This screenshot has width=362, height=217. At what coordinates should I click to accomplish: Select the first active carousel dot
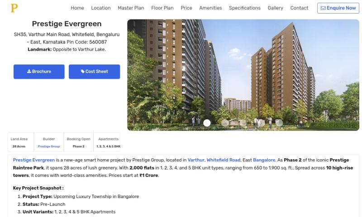pos(207,123)
